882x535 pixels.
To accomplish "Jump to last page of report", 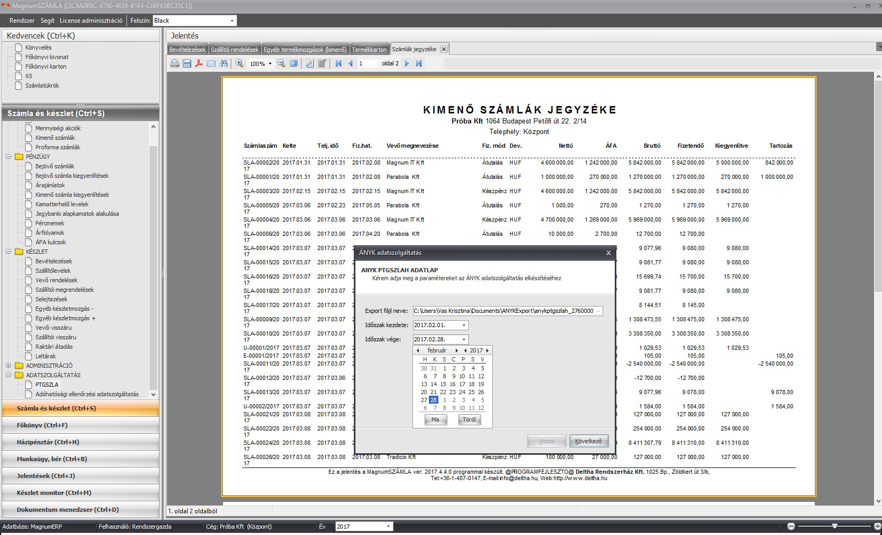I will 419,63.
